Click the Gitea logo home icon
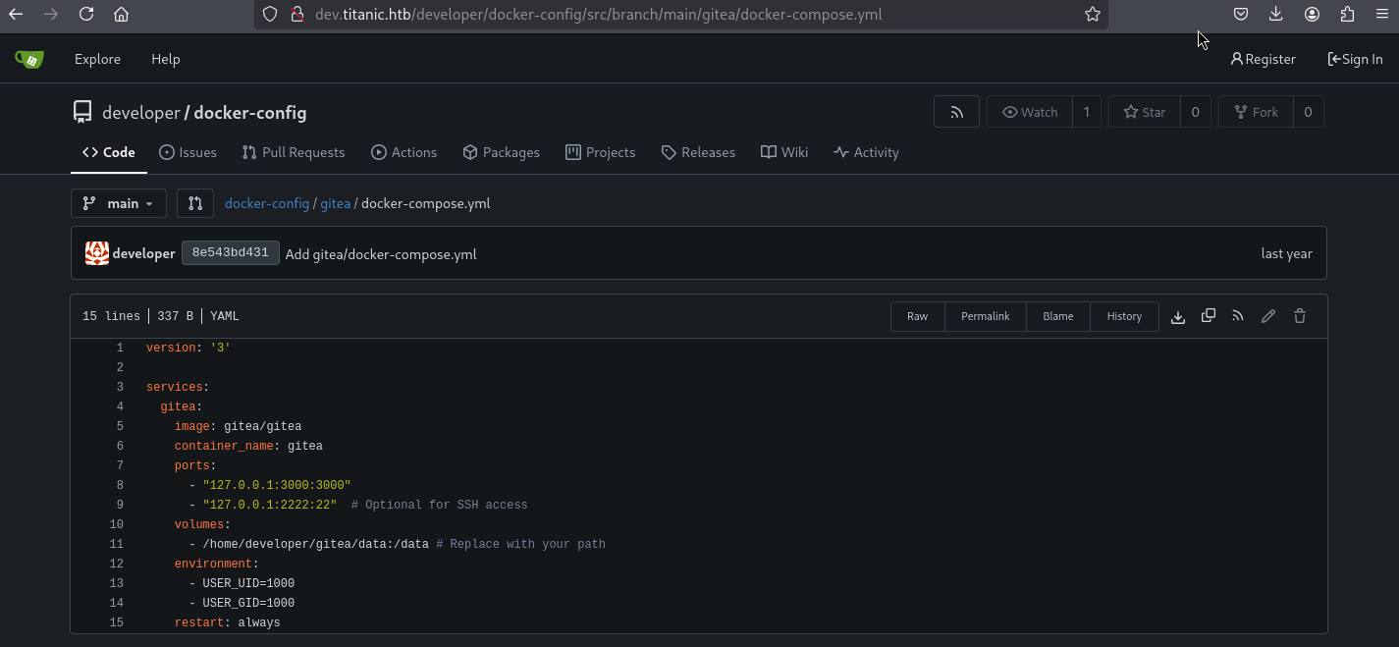1399x647 pixels. pos(29,59)
